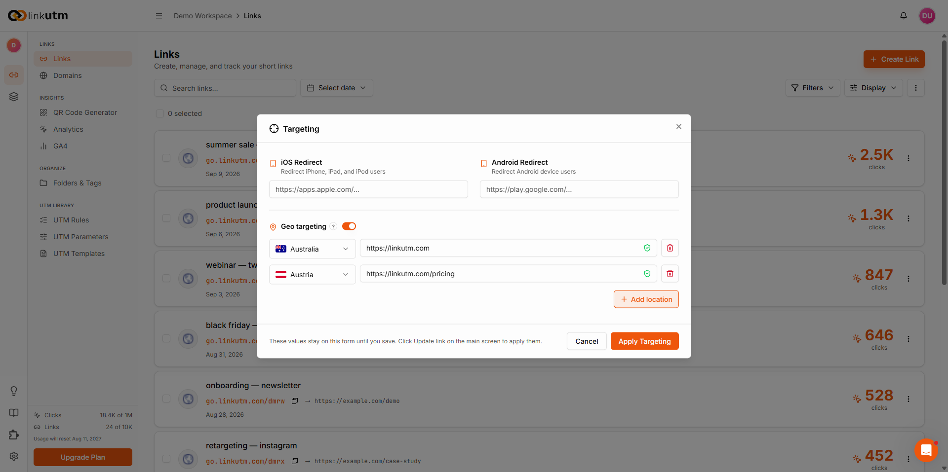948x472 pixels.
Task: Check the black friday link checkbox
Action: (x=166, y=339)
